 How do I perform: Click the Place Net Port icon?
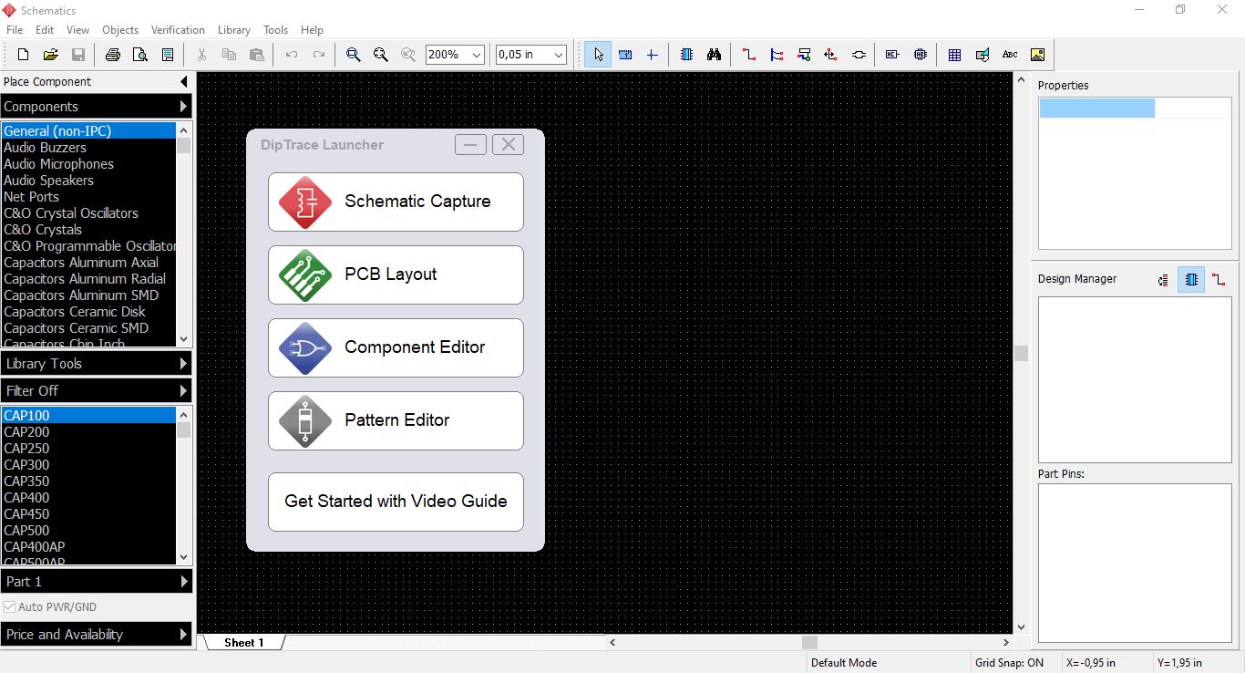831,55
